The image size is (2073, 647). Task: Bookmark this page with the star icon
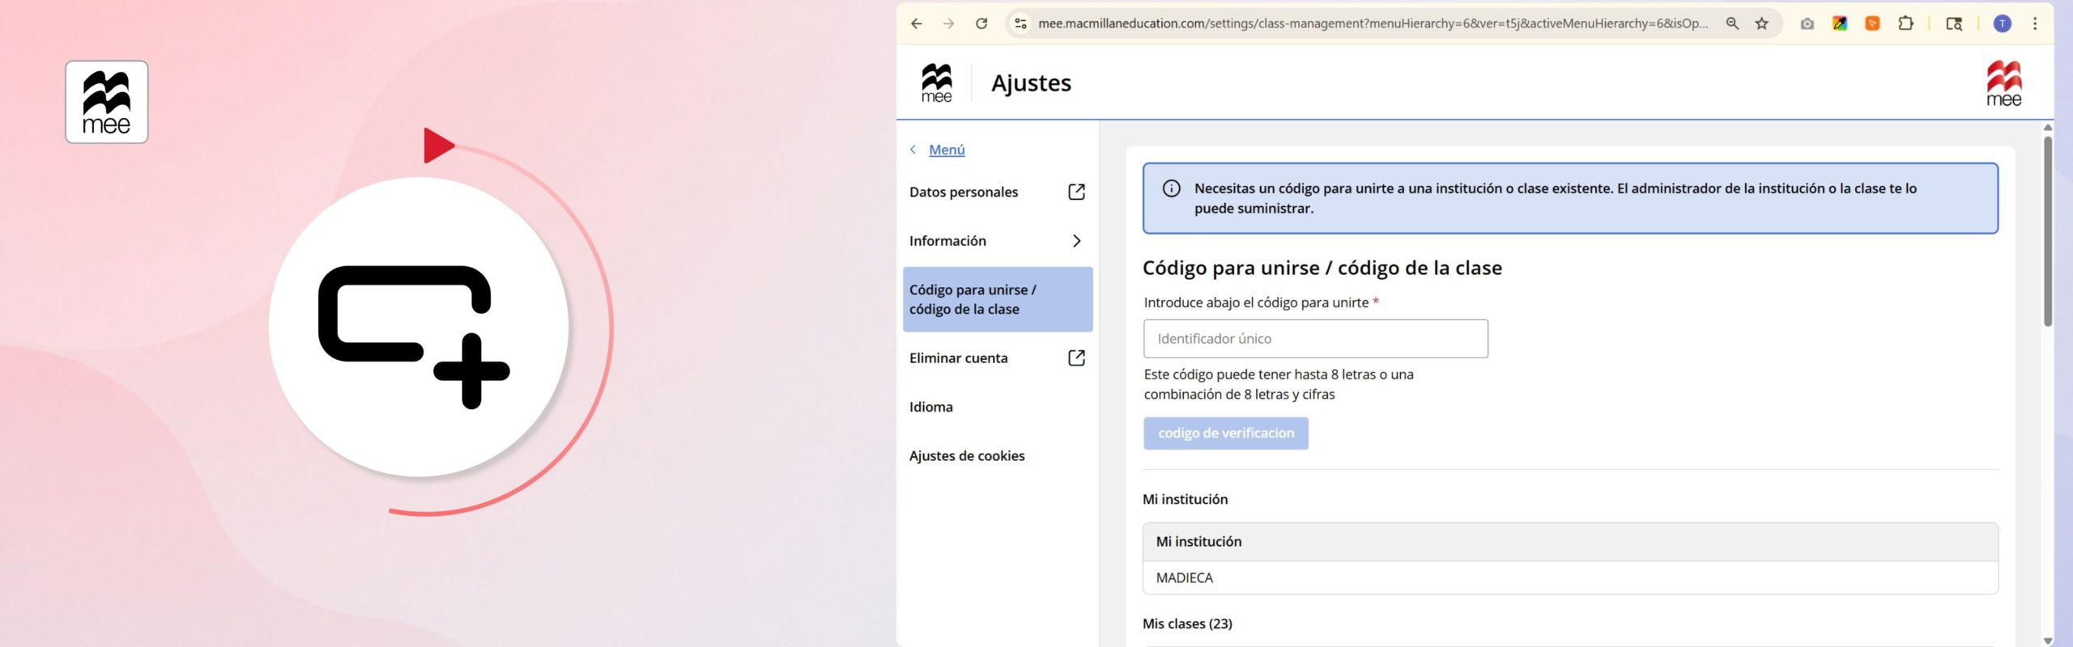point(1761,23)
